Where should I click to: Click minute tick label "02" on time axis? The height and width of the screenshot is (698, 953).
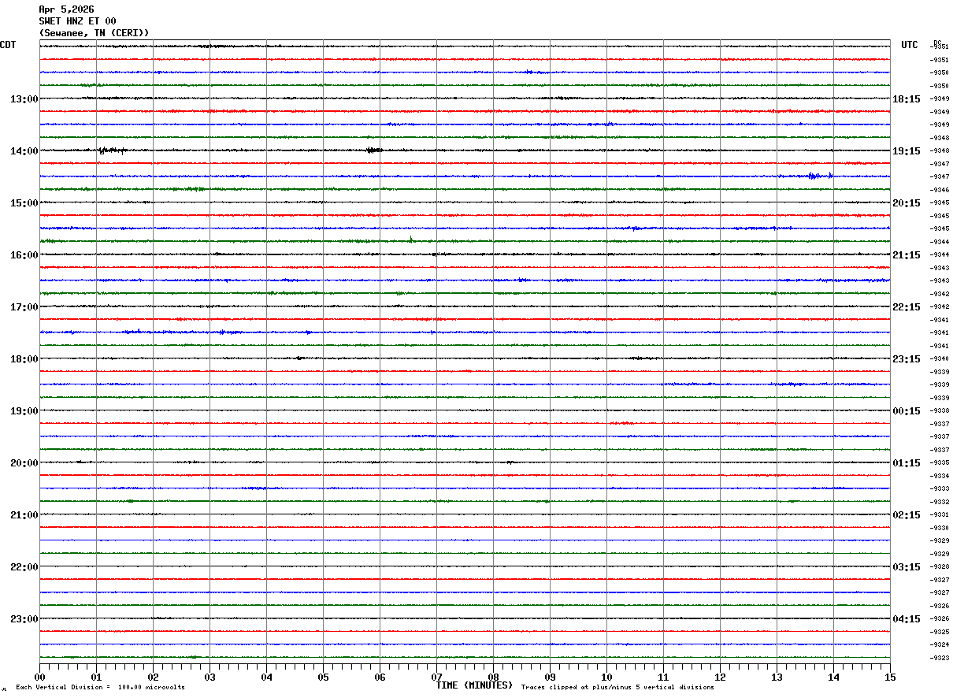(x=153, y=677)
